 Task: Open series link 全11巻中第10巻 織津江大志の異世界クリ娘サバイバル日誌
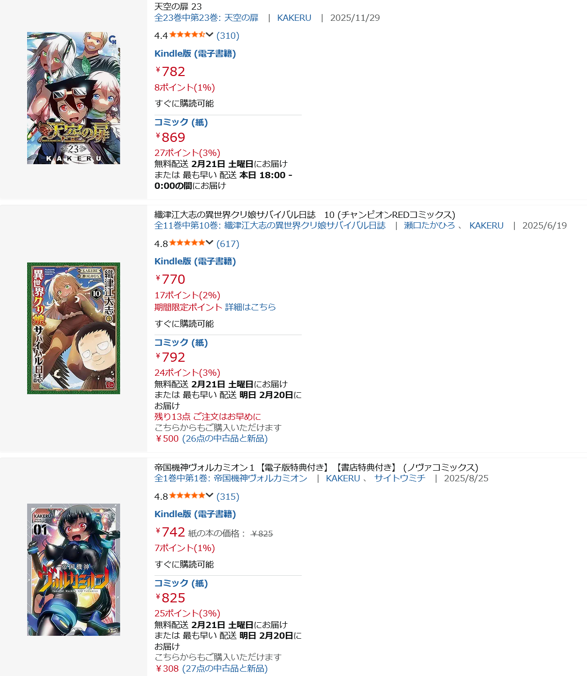pyautogui.click(x=270, y=225)
